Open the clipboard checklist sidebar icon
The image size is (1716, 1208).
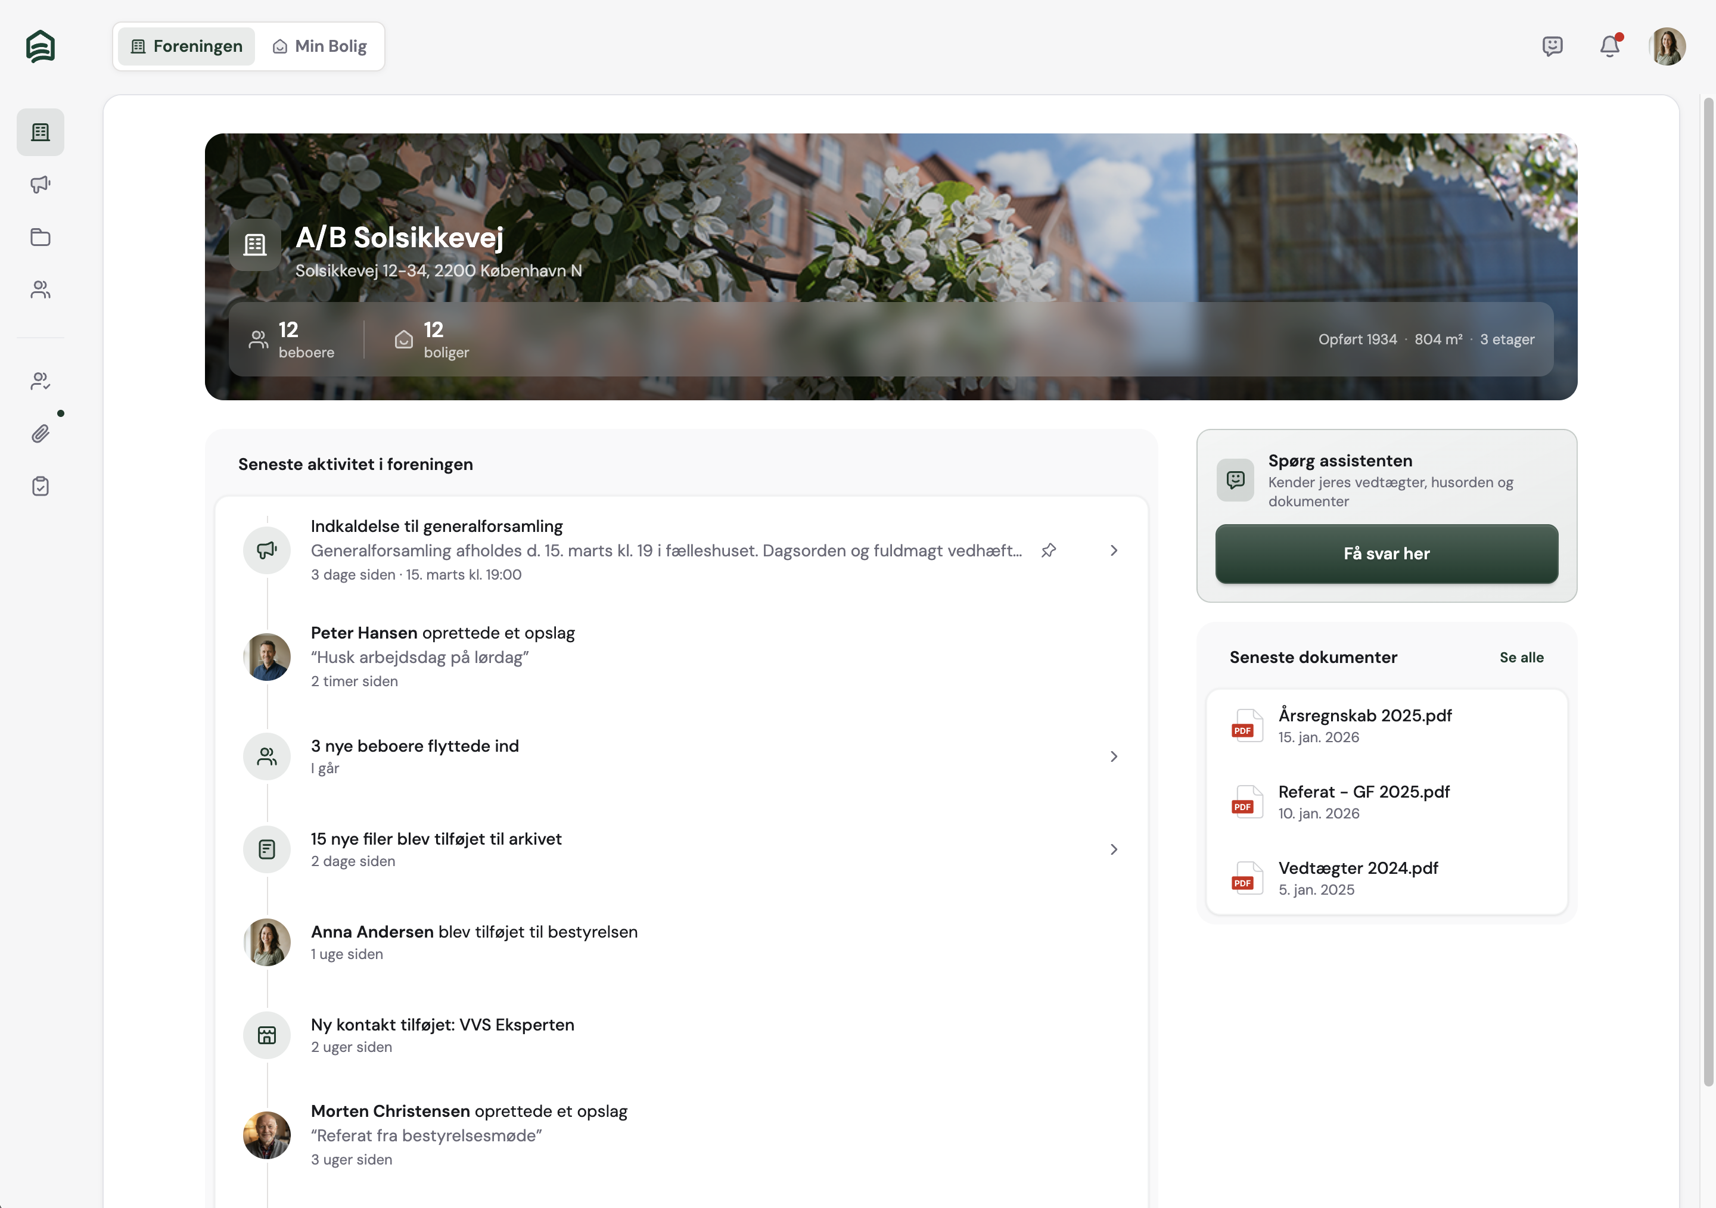(x=41, y=486)
